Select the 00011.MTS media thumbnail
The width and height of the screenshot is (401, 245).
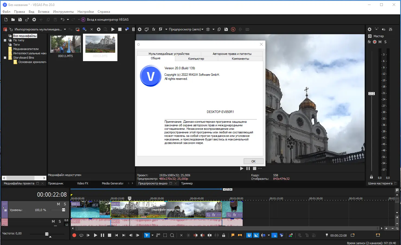(x=66, y=44)
